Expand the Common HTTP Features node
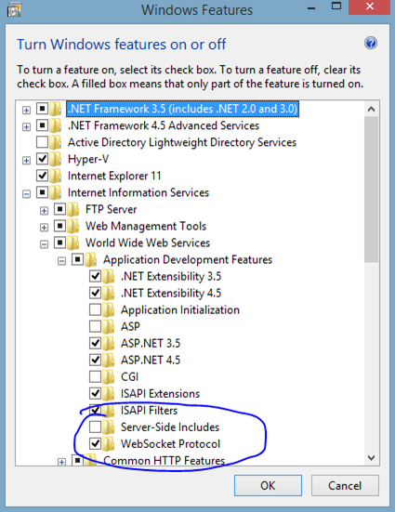 pos(61,462)
